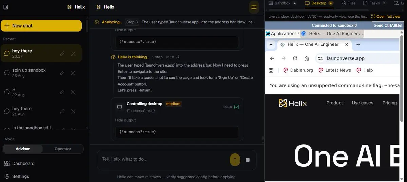Switch to Operator mode
Screen dimensions: 407x182
pyautogui.click(x=63, y=149)
